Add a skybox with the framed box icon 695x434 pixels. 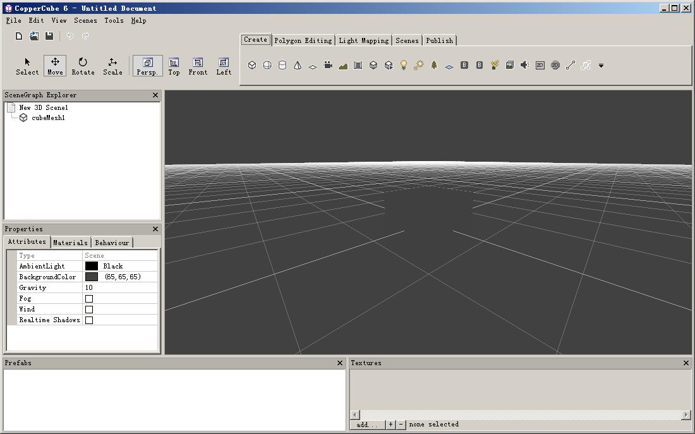(x=358, y=65)
